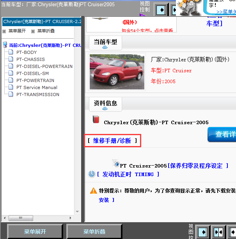Click the 资料信息 section tab

point(105,104)
